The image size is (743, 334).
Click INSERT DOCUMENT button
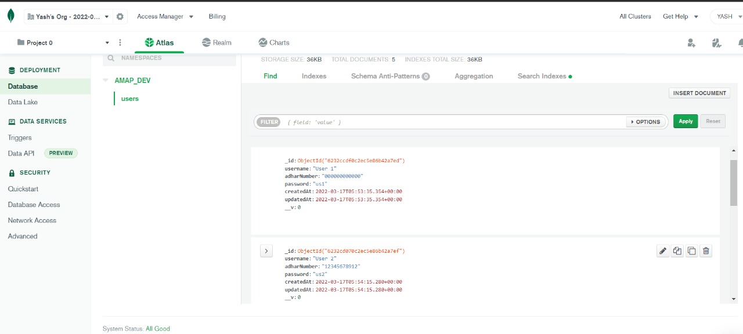coord(699,93)
